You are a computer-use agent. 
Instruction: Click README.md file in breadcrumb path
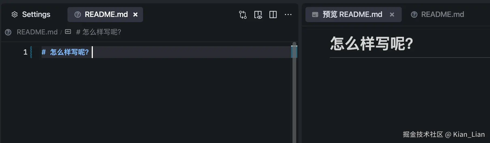(x=37, y=32)
